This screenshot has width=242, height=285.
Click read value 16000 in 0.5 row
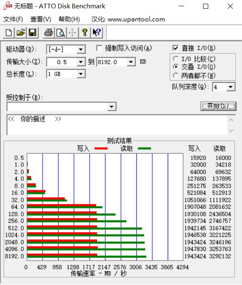pos(223,158)
